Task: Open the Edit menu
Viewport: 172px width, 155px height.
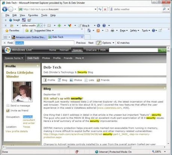Action: point(15,15)
